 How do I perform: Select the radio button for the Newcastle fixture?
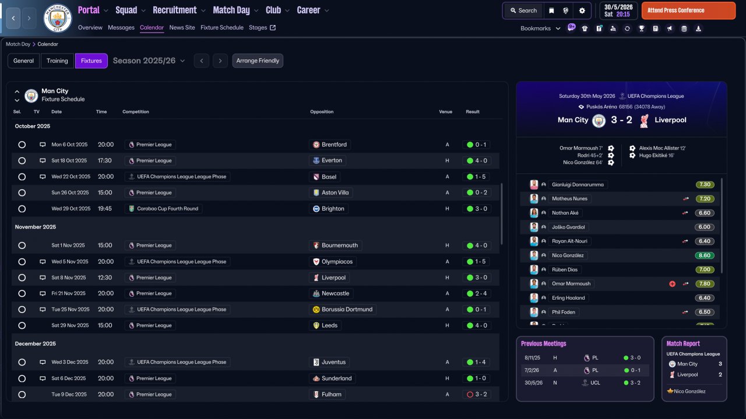(x=22, y=293)
